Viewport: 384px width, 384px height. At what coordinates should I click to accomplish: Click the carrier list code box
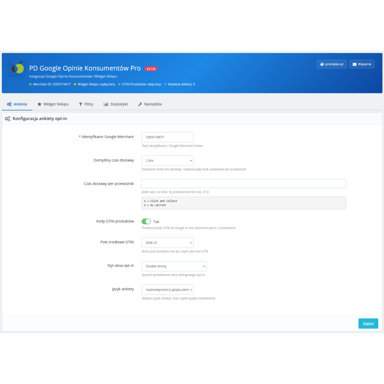pyautogui.click(x=244, y=203)
